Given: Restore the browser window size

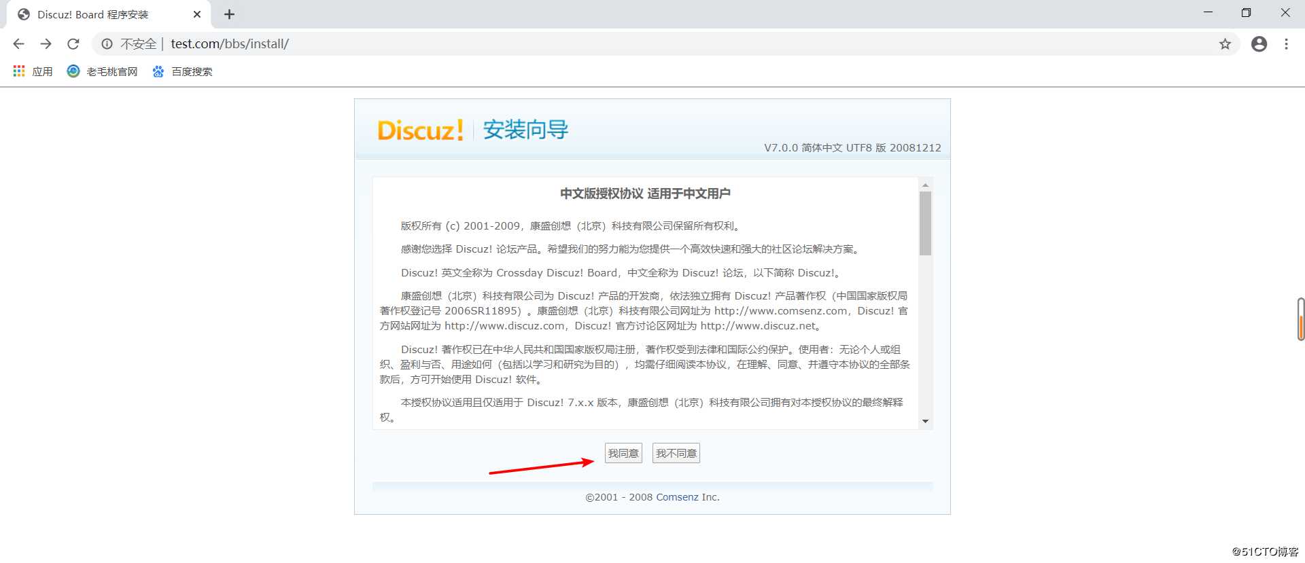Looking at the screenshot, I should pyautogui.click(x=1246, y=13).
